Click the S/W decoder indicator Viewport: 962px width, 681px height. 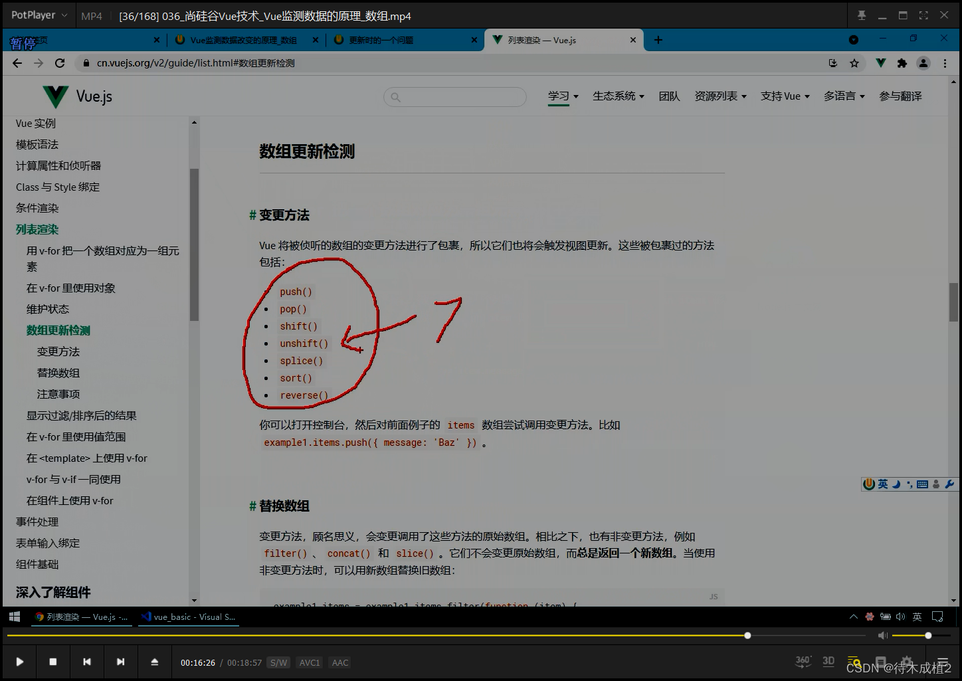pos(279,662)
